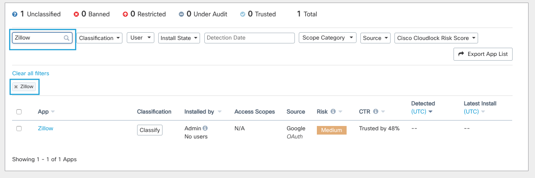
Task: Click the Banned status icon
Action: (x=76, y=14)
